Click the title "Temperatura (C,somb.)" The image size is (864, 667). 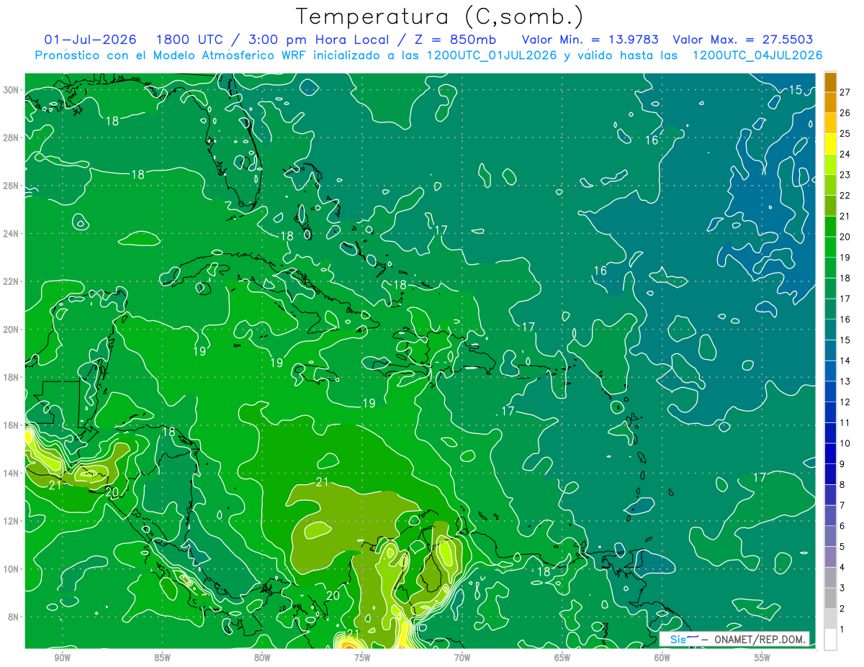click(x=440, y=16)
